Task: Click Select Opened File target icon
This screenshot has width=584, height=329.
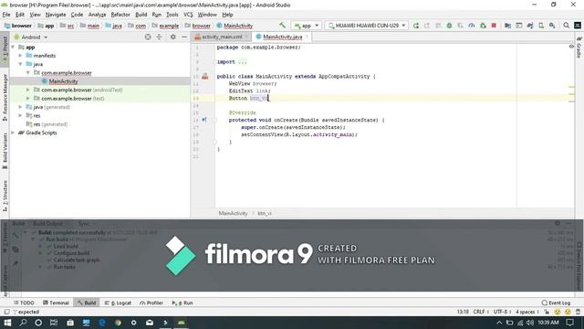Action: pyautogui.click(x=148, y=37)
